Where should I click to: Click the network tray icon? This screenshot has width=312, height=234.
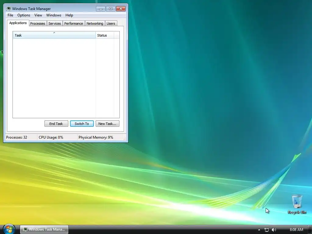[x=266, y=230]
